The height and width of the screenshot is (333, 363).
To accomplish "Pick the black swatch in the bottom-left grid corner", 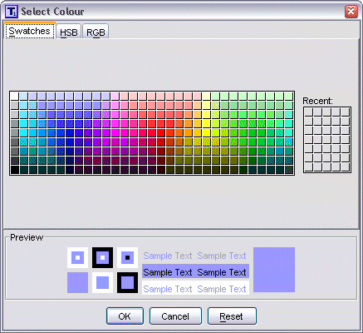I will (14, 170).
